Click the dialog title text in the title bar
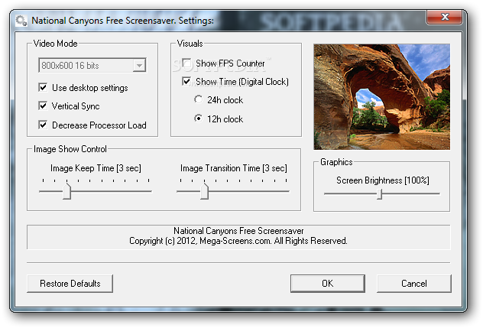The height and width of the screenshot is (328, 483). tap(122, 21)
